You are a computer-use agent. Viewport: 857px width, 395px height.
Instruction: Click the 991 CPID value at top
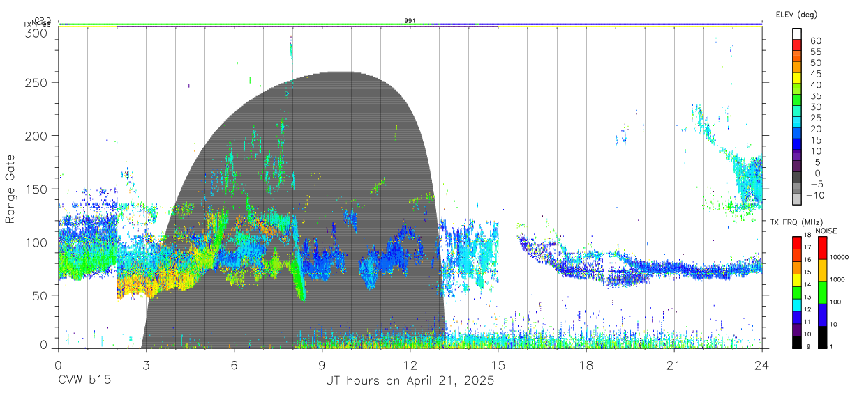410,20
